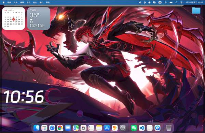The width and height of the screenshot is (205, 133).
Task: Open Spotlight search in menu bar
Action: click(177, 2)
